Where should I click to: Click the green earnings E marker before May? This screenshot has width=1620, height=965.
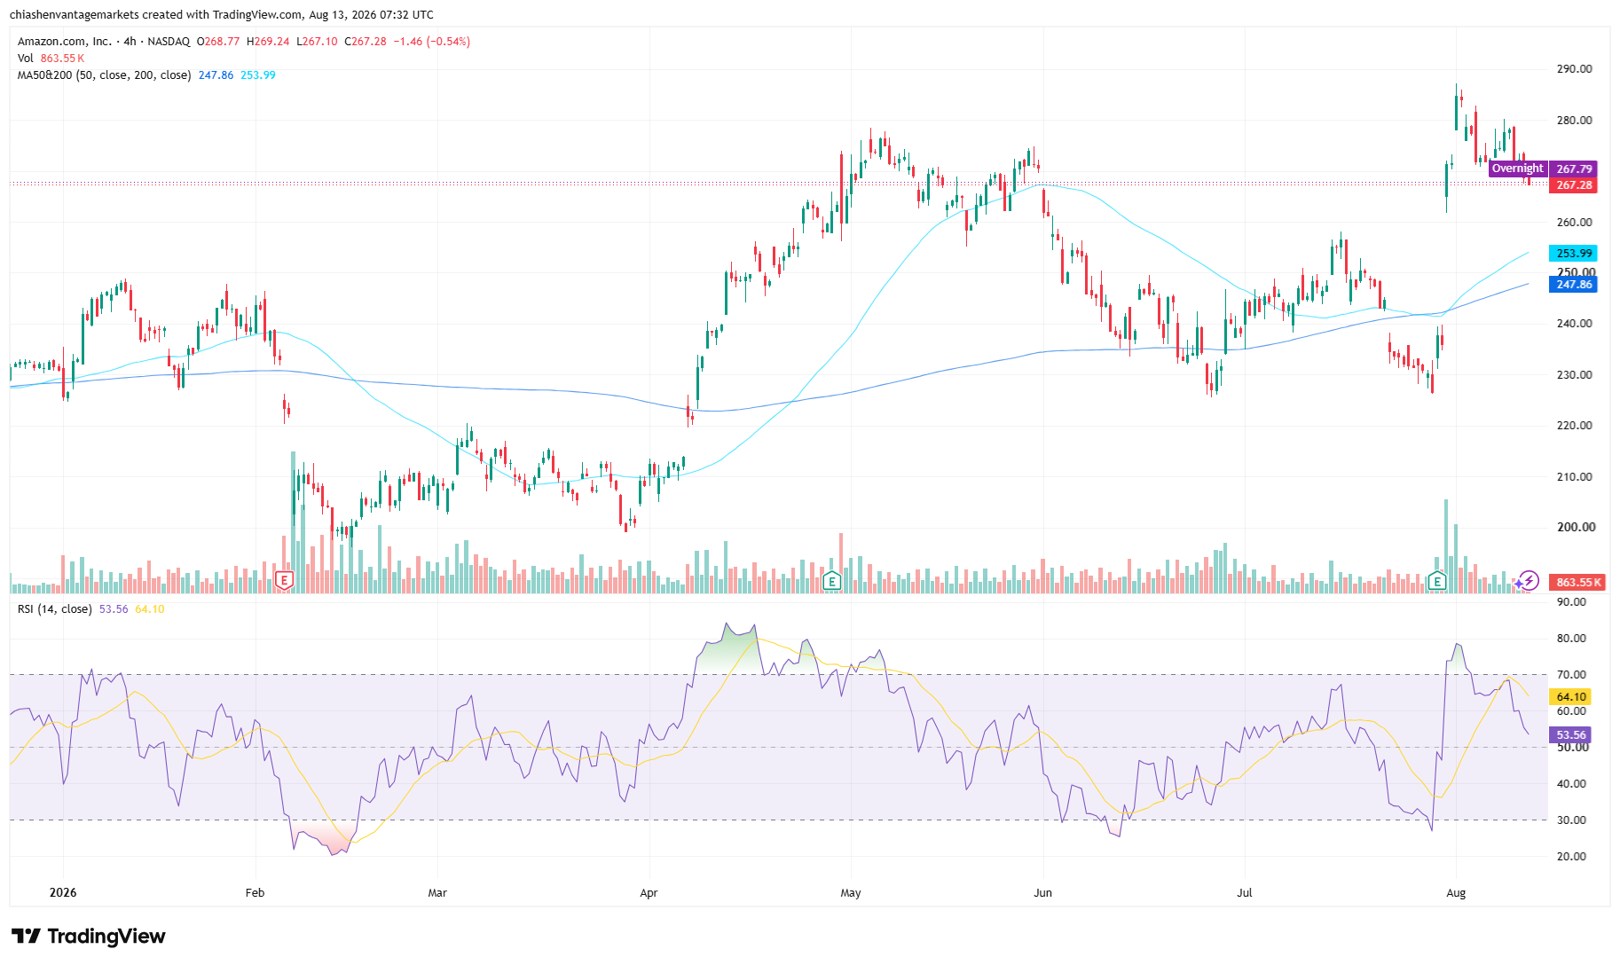pos(831,581)
